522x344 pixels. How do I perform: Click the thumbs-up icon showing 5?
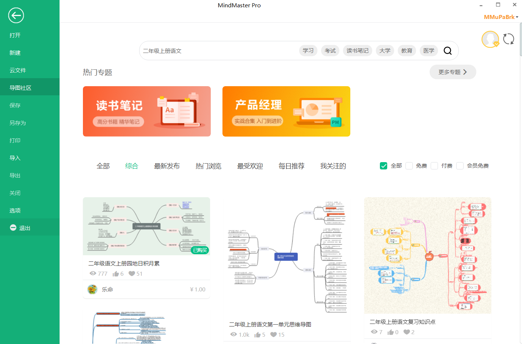pos(258,335)
